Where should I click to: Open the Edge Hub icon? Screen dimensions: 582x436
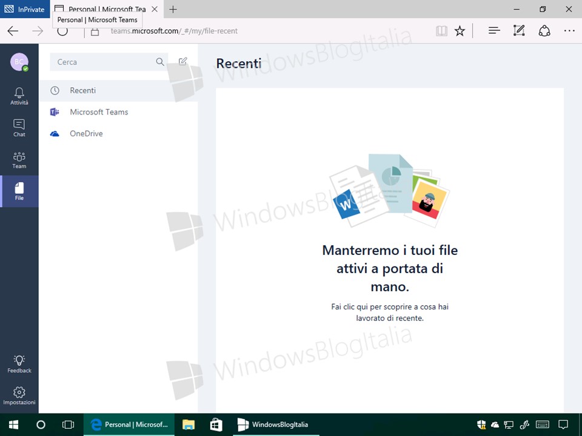[494, 31]
